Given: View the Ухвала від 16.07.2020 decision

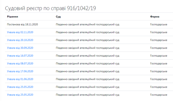Looking at the screenshot, I should [x=20, y=56].
